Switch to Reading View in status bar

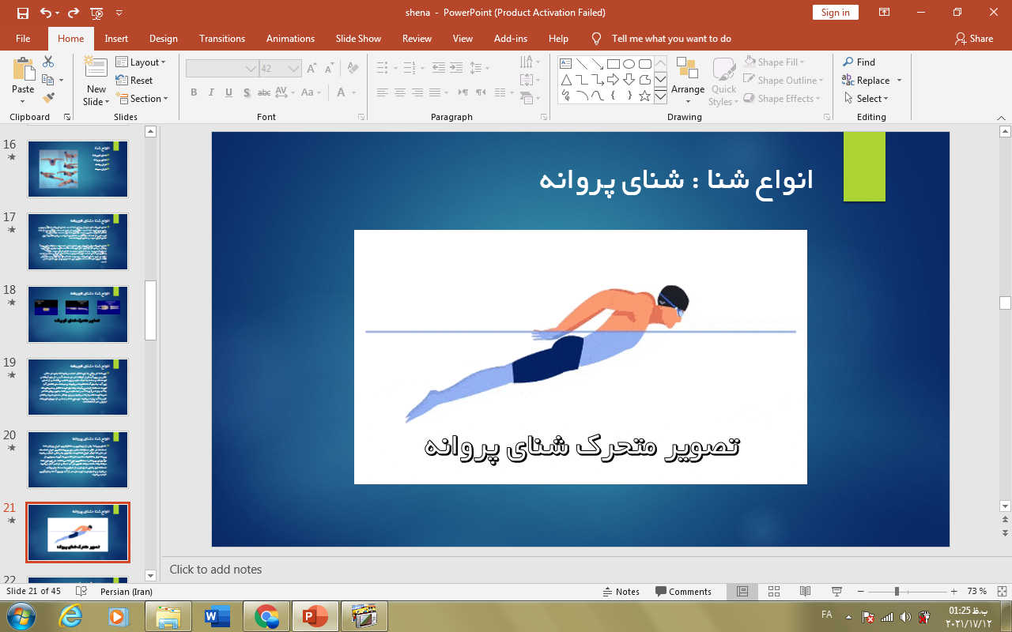click(x=805, y=591)
